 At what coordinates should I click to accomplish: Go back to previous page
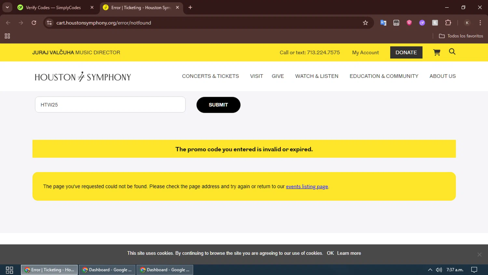pyautogui.click(x=8, y=23)
